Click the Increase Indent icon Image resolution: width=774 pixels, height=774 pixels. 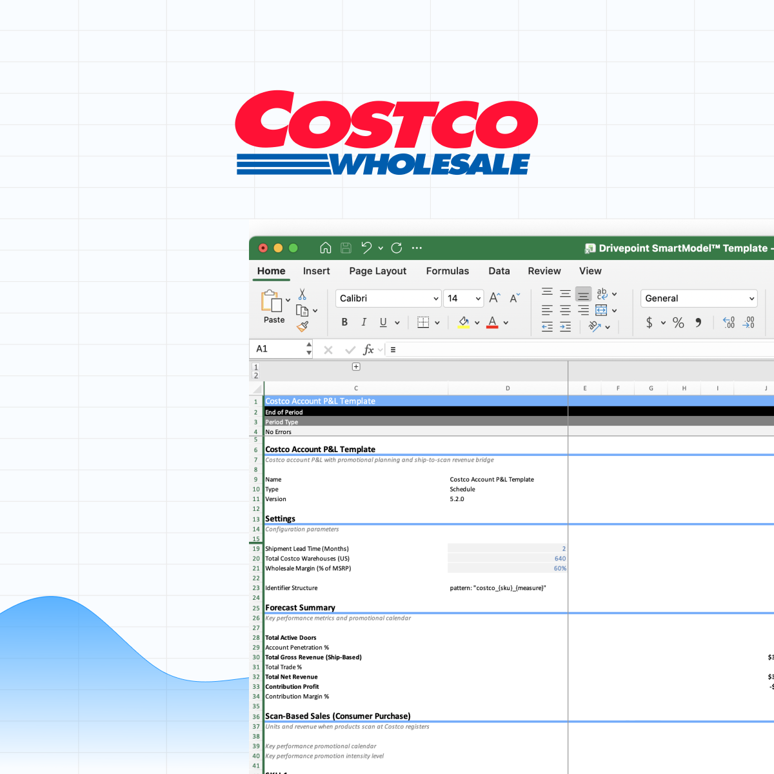pyautogui.click(x=565, y=327)
